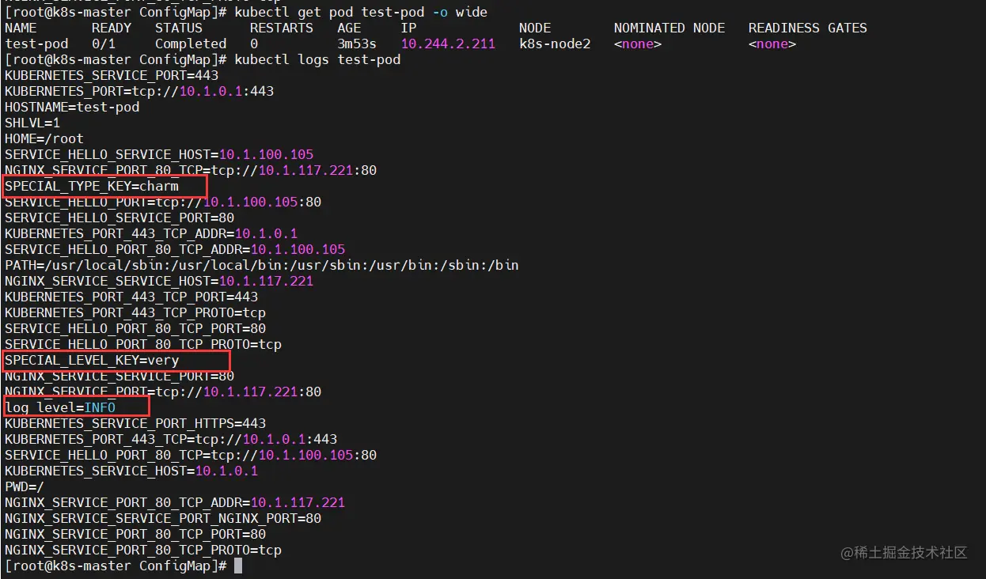
Task: Select line SERVICE_HELLO_SERVICE_HOST=10.1.100.105
Action: (x=159, y=154)
